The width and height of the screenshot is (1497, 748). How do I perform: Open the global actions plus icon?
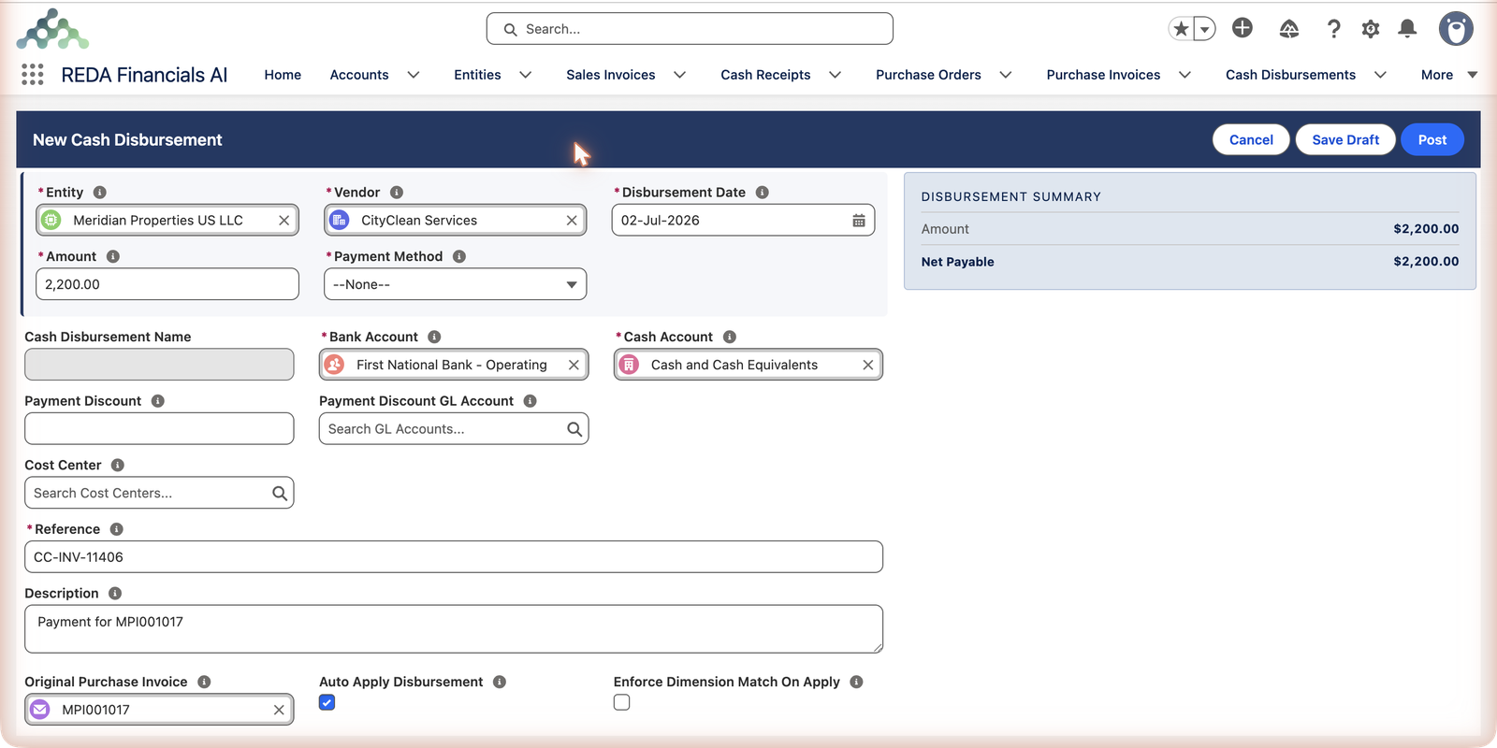(x=1243, y=28)
